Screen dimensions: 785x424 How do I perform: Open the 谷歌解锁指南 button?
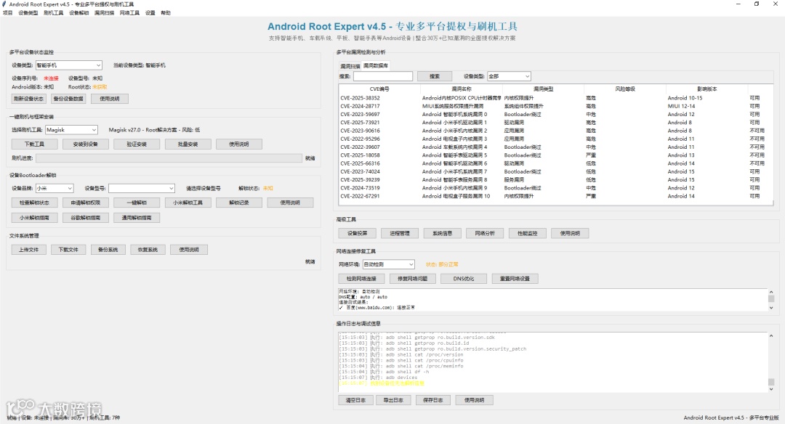pos(86,218)
